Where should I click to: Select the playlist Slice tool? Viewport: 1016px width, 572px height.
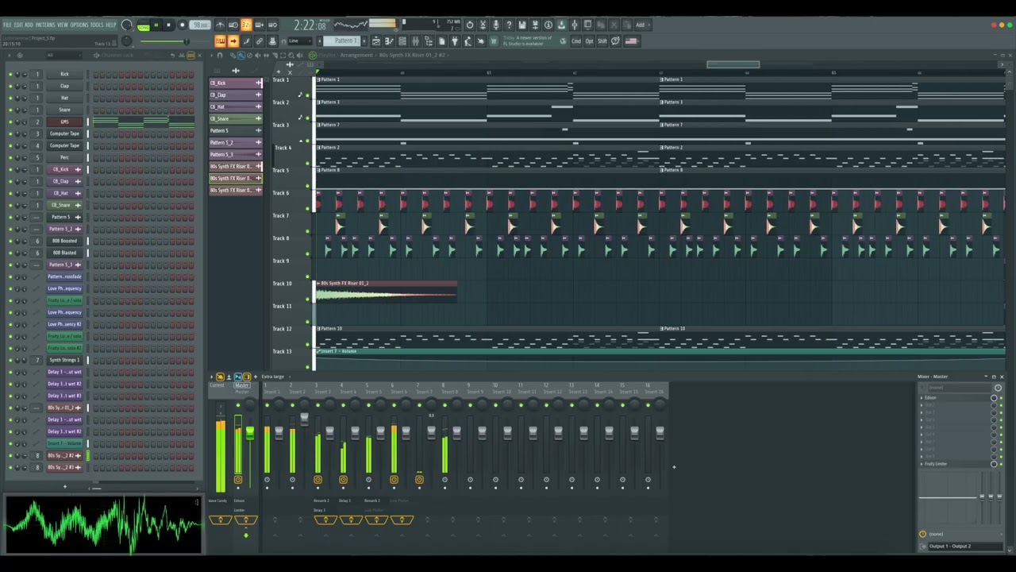(x=274, y=56)
